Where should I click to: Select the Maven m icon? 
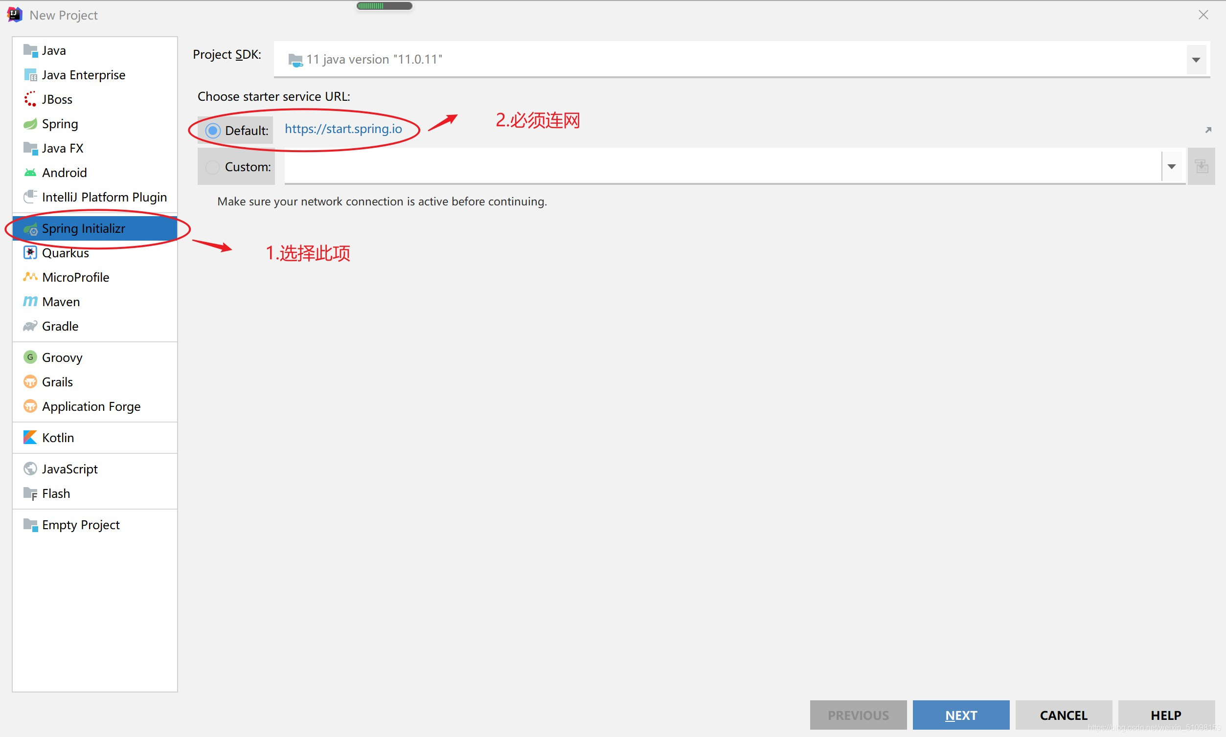point(30,301)
